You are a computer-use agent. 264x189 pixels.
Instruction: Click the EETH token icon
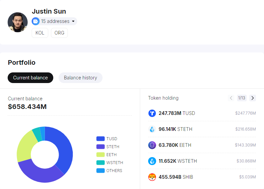152,145
